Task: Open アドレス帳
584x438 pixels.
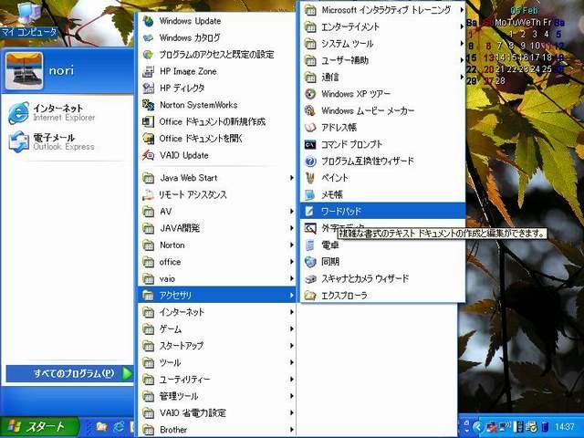Action: pos(383,128)
